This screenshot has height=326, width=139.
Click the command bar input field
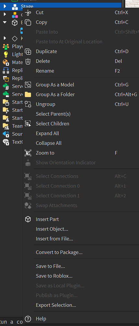[x=11, y=322]
